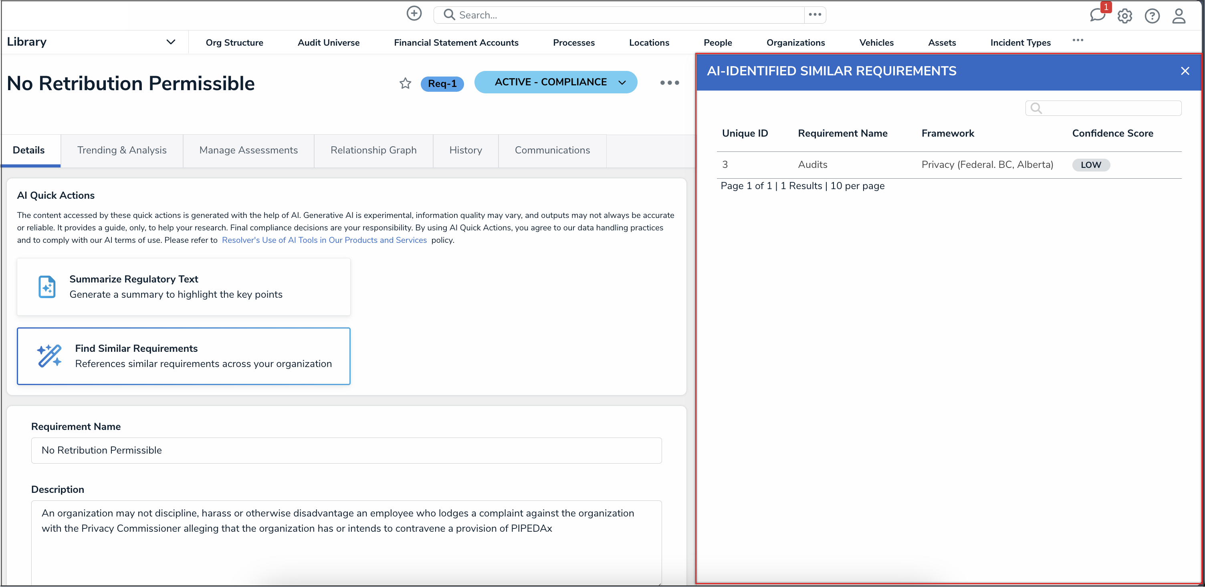
Task: Switch to the Relationship Graph tab
Action: (x=373, y=150)
